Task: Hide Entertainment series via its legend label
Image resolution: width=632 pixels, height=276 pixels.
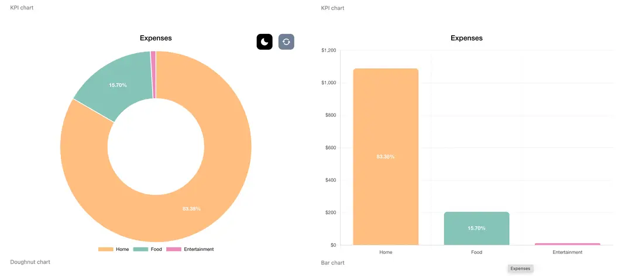Action: point(199,249)
